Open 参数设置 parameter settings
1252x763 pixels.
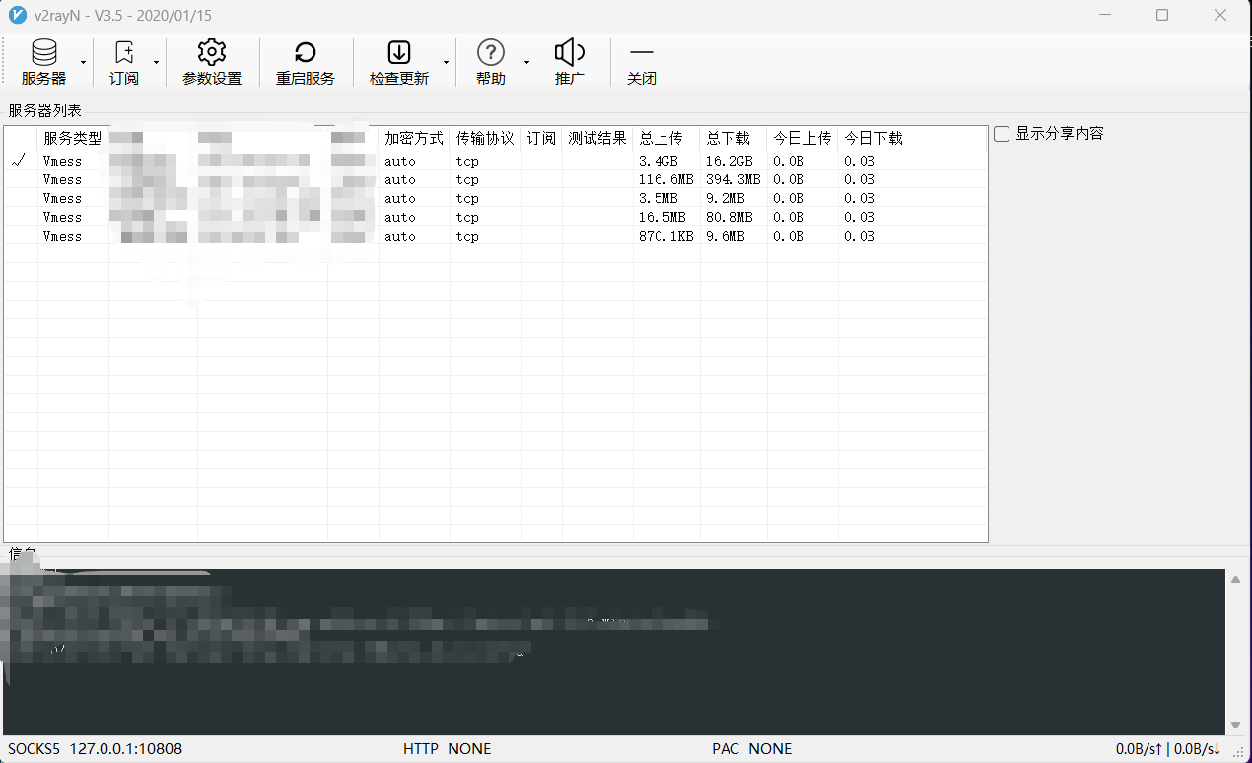pyautogui.click(x=211, y=61)
